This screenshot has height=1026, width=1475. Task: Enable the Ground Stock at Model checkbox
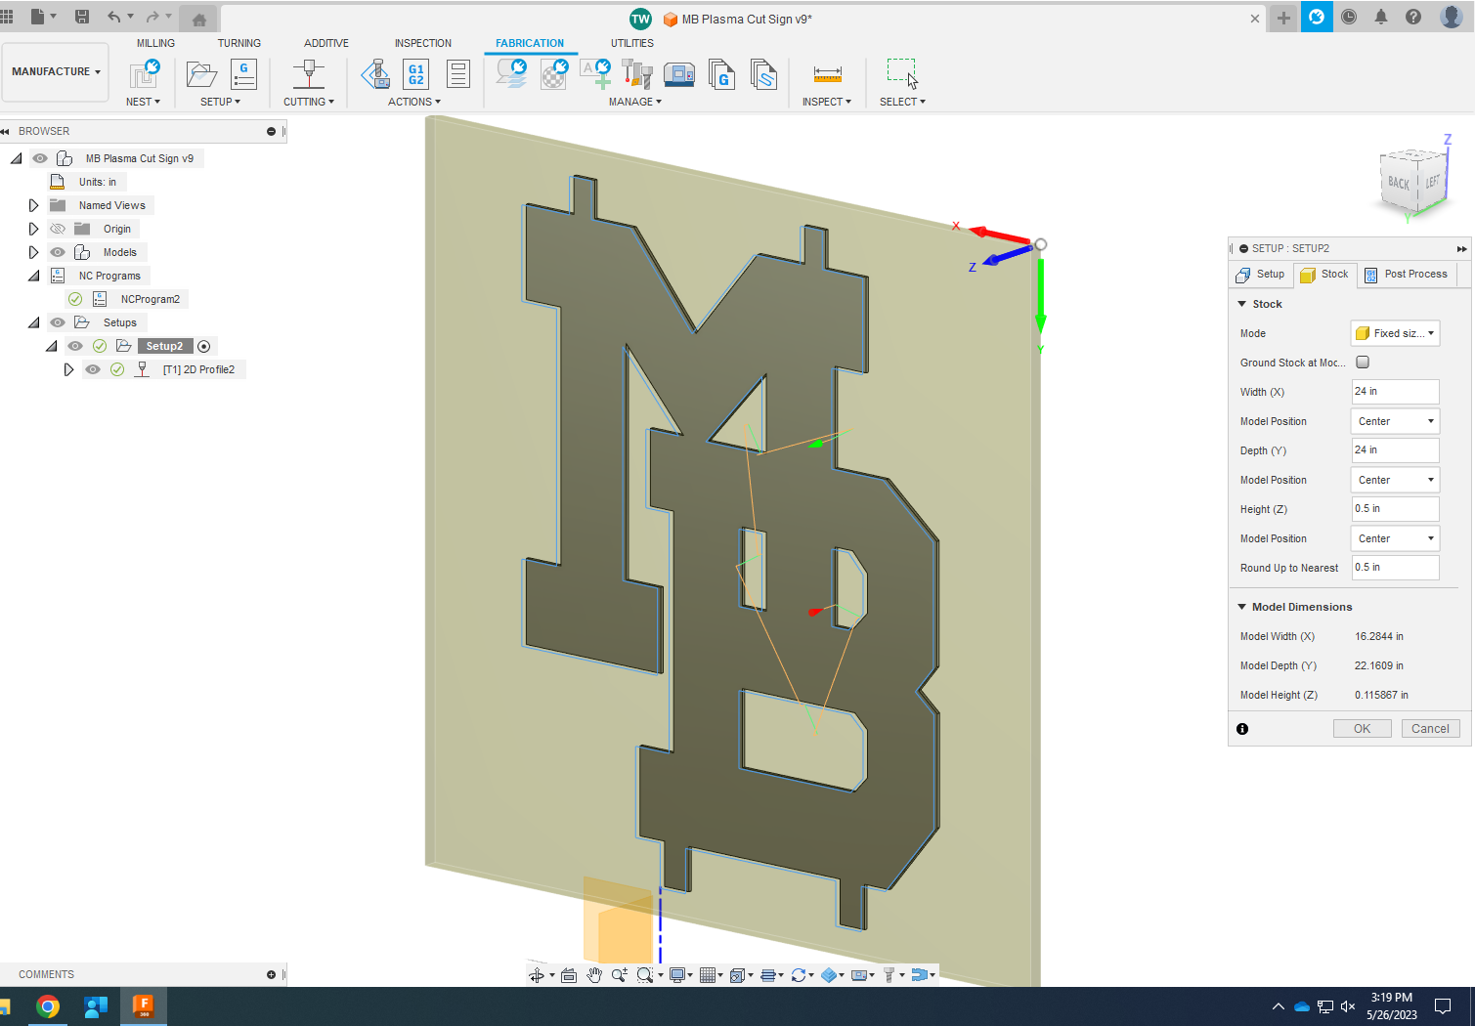[x=1363, y=362]
